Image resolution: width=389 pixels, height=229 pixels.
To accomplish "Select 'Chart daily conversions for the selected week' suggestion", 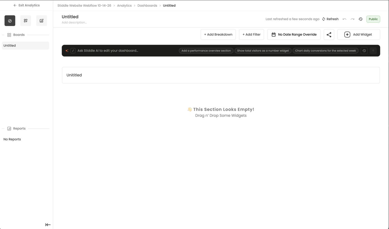I will click(325, 51).
